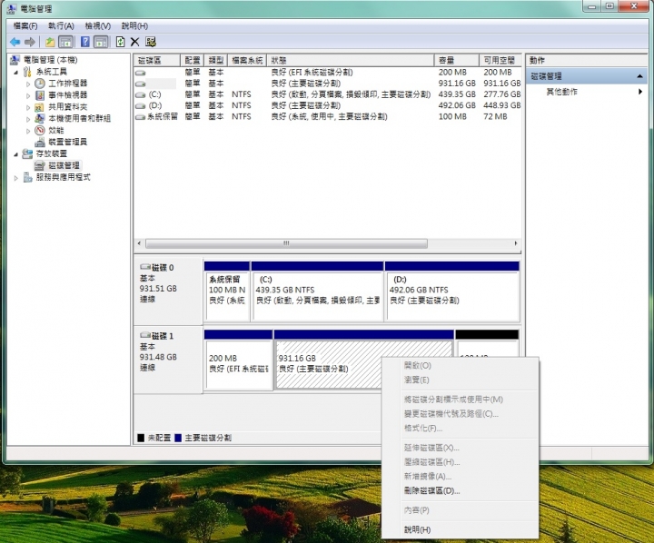Viewport: 654px width, 543px height.
Task: Select 磁碟管理 tree item
Action: [64, 165]
